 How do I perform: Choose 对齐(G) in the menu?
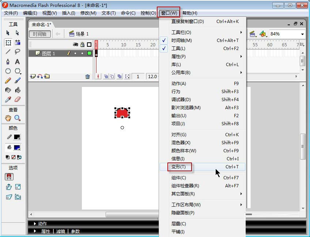coord(203,135)
